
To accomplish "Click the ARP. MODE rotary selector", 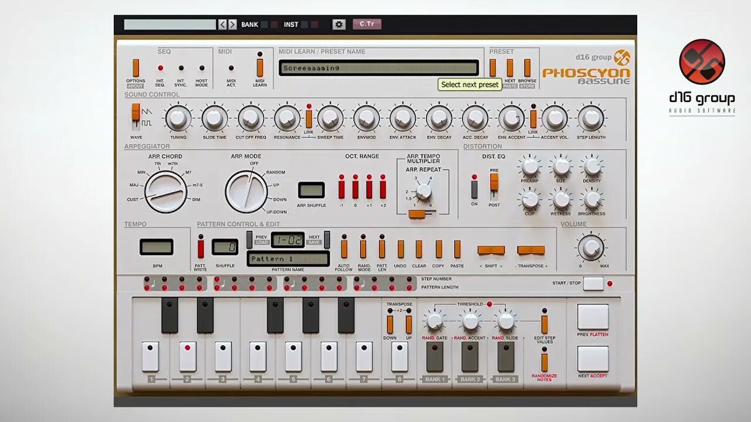I will point(246,192).
